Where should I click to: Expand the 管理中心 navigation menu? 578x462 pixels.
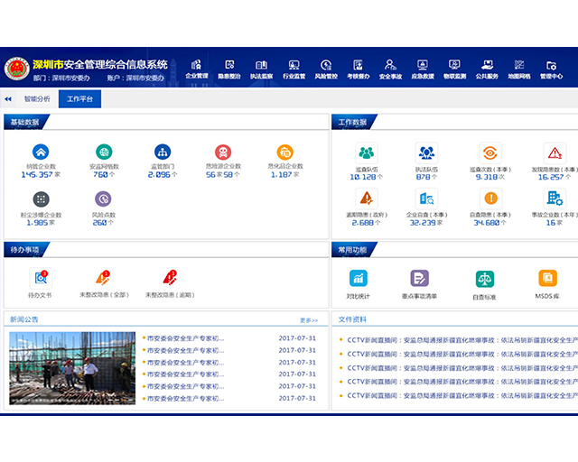[x=551, y=69]
